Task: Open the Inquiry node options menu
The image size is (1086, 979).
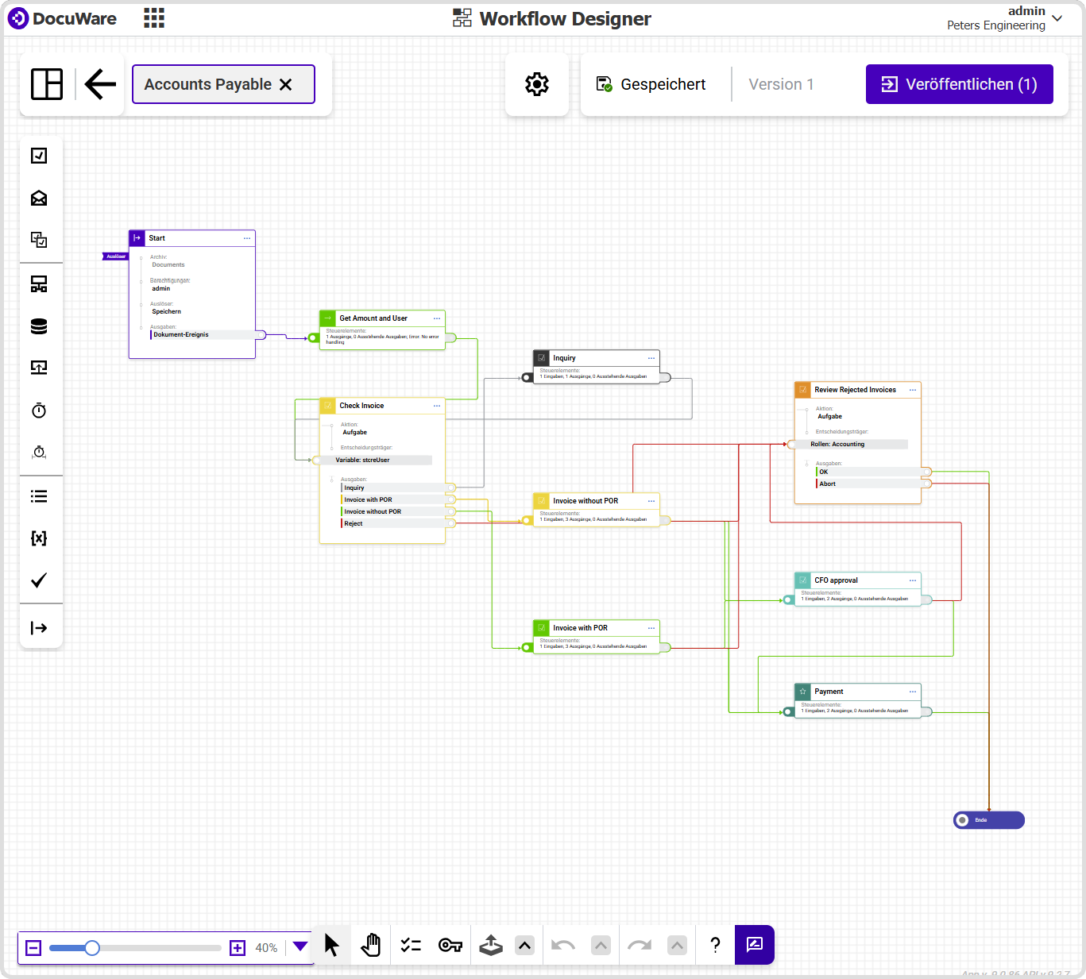Action: (x=651, y=358)
